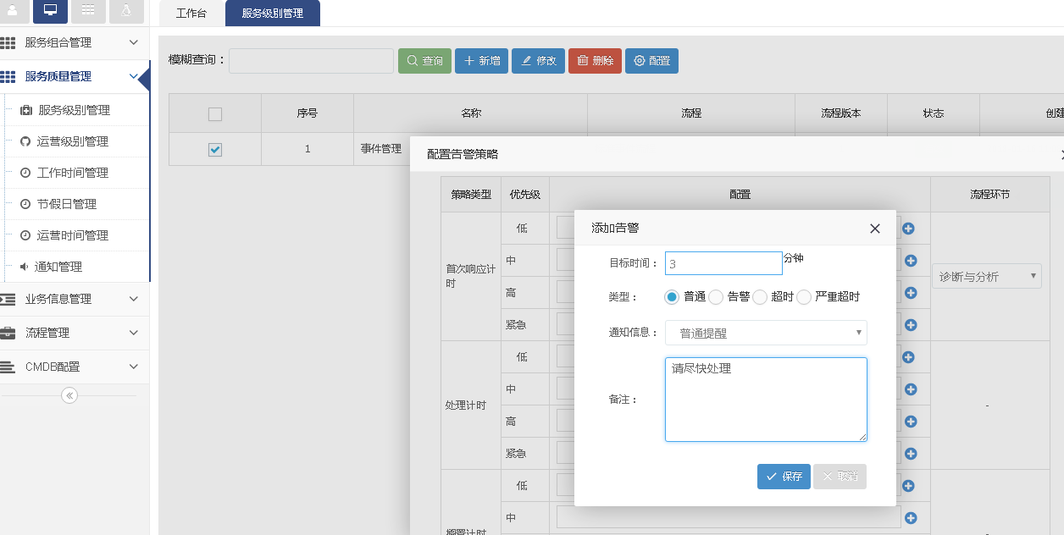This screenshot has width=1064, height=535.
Task: Click the monitor icon in top-left toolbar
Action: [50, 10]
